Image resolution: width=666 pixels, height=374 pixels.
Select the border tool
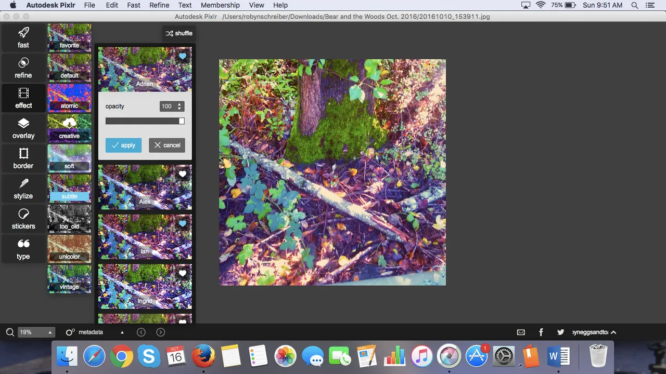coord(23,158)
